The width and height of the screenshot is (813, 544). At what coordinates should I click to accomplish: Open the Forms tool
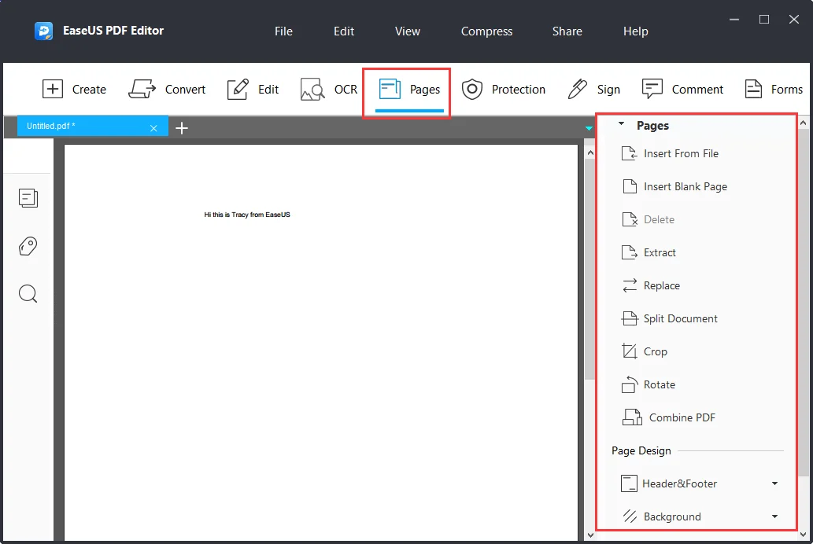pos(774,89)
